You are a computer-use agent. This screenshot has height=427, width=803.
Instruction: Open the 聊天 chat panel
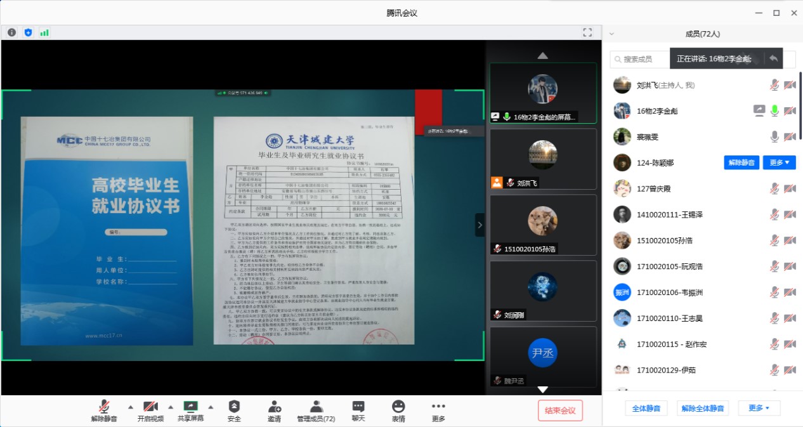(x=358, y=411)
